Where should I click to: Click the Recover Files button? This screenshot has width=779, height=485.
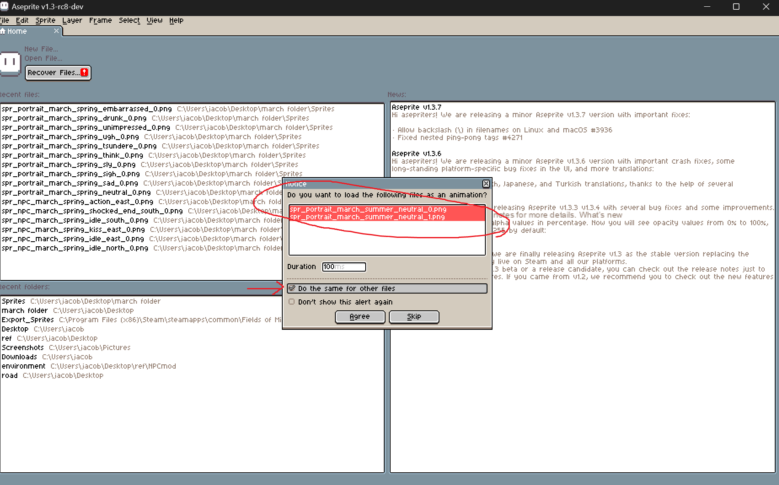coord(58,73)
